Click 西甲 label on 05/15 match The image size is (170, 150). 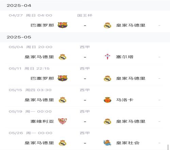click(x=85, y=90)
